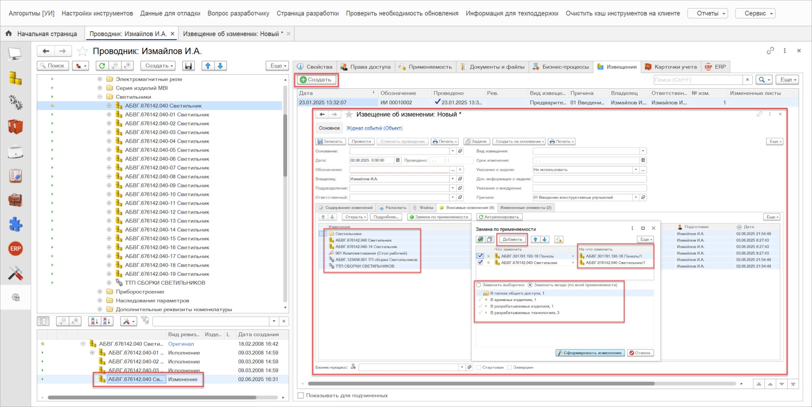This screenshot has width=812, height=407.
Task: Click the checklist clipboard sidebar icon
Action: (x=15, y=176)
